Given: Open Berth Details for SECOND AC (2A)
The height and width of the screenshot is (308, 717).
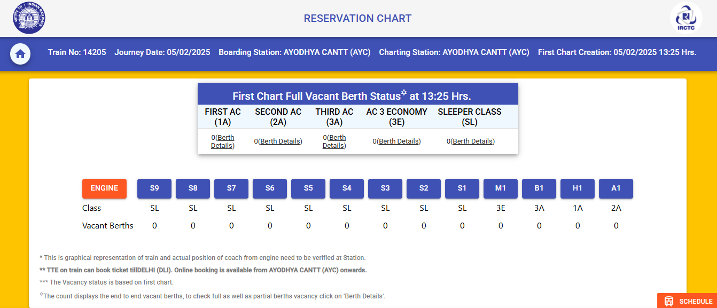Looking at the screenshot, I should pos(280,141).
